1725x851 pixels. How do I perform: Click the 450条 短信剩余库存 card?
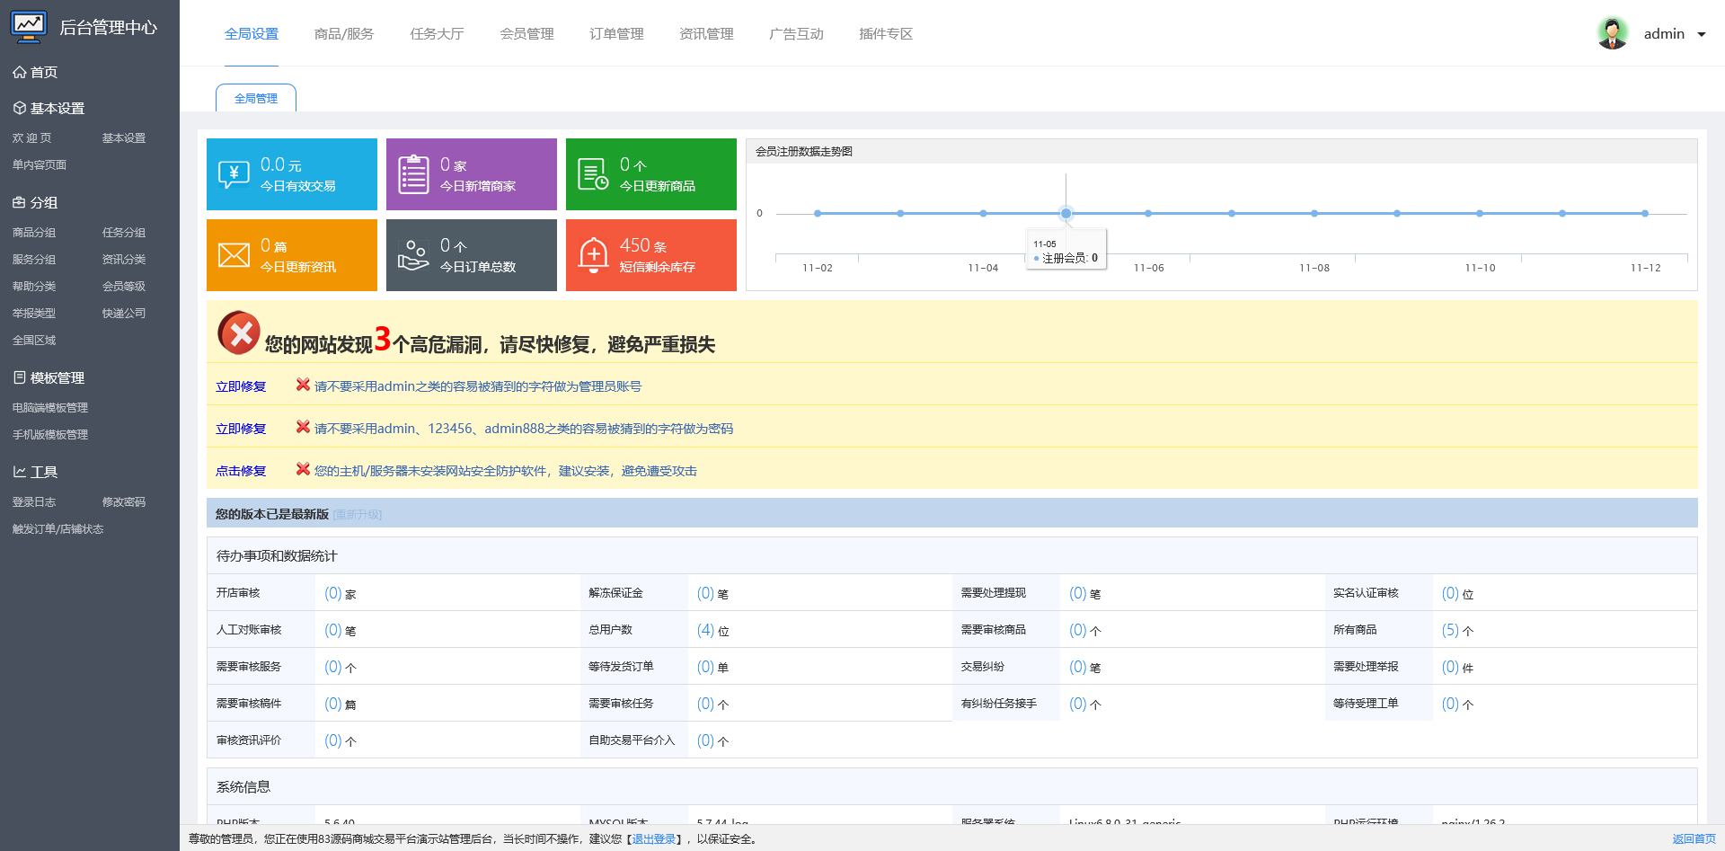(x=651, y=255)
